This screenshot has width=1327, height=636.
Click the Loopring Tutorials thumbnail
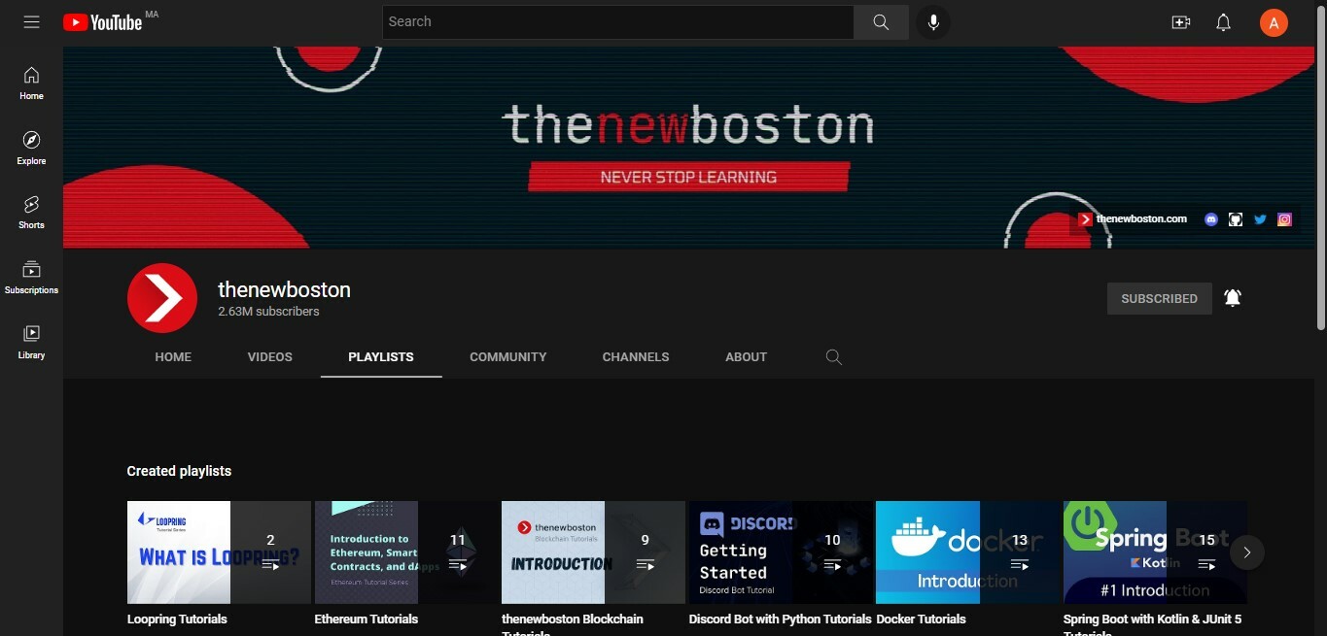[x=178, y=552]
